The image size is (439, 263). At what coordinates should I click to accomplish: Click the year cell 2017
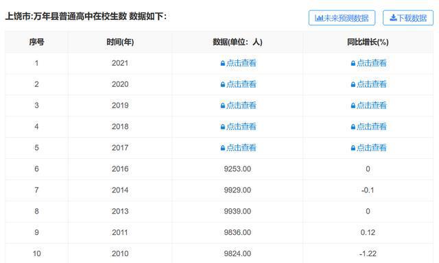120,147
